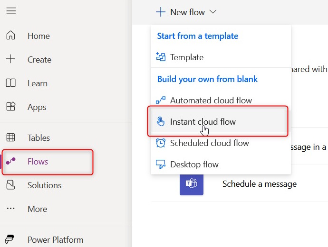Click the More ellipsis icon
This screenshot has width=328, height=247.
tap(10, 209)
